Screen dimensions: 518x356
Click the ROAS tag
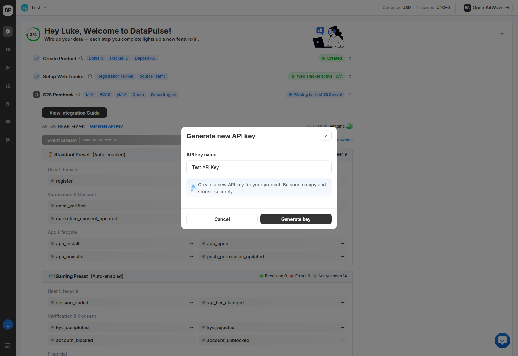[105, 95]
